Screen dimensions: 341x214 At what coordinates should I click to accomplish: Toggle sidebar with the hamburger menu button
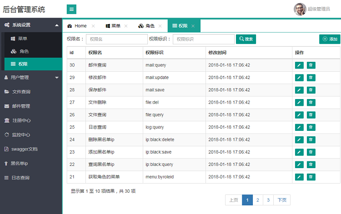coord(71,10)
